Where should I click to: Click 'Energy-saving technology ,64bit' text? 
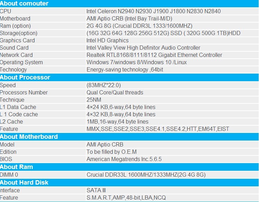[x=125, y=70]
